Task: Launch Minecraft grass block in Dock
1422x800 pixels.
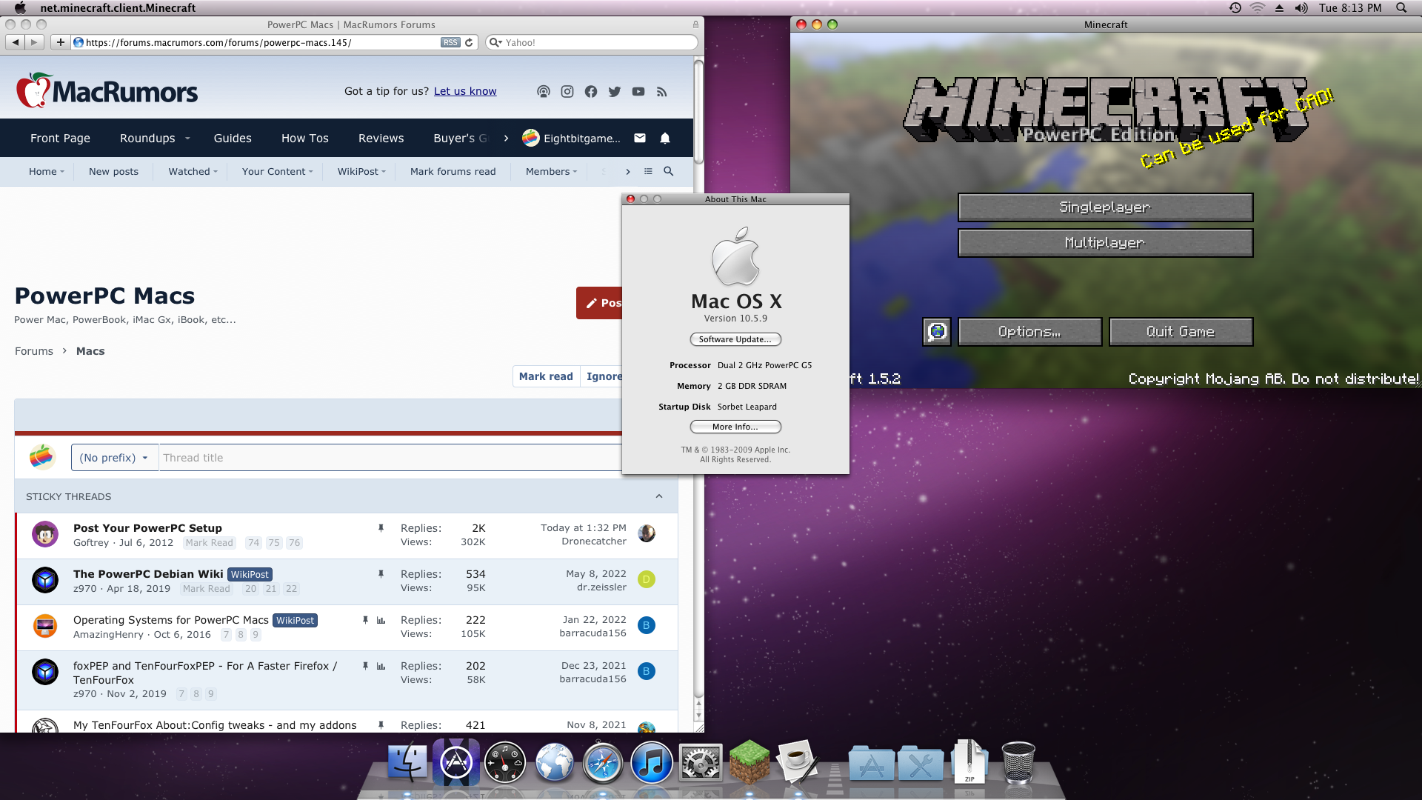Action: coord(750,763)
